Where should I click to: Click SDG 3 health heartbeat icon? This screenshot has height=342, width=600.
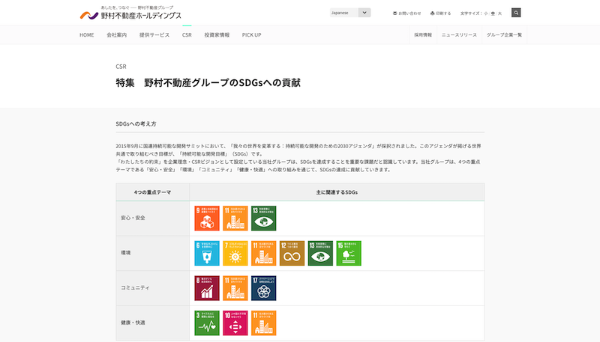click(207, 323)
